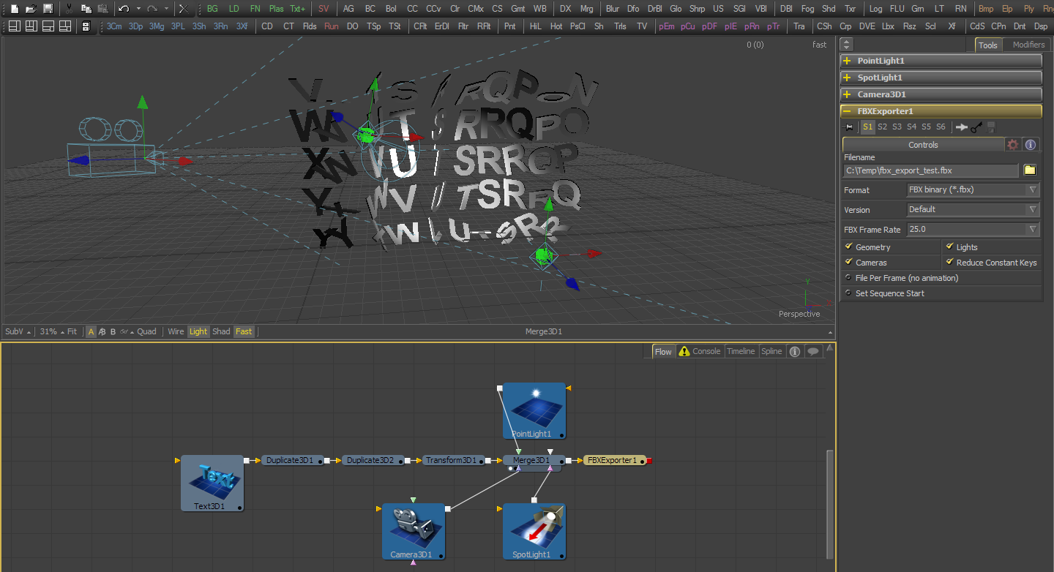Toggle Shad shadows in viewer toolbar
The width and height of the screenshot is (1054, 572).
coord(221,331)
